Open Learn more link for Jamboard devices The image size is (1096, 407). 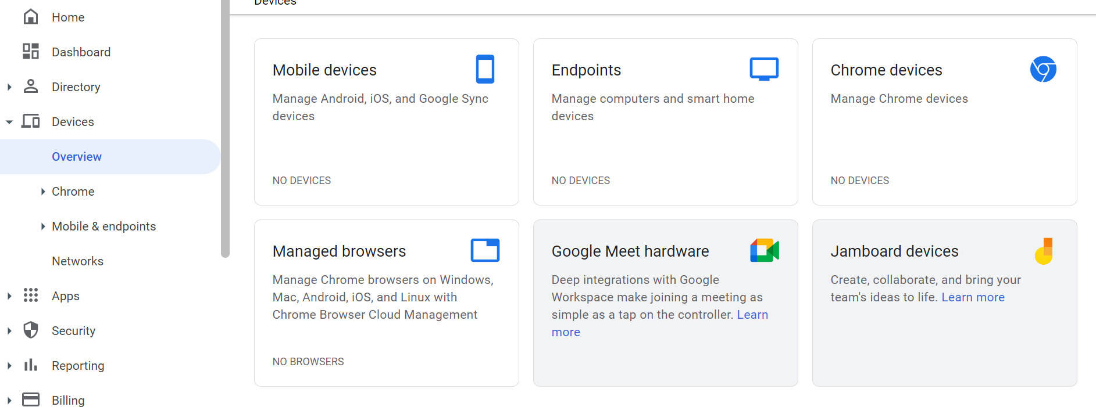(973, 297)
